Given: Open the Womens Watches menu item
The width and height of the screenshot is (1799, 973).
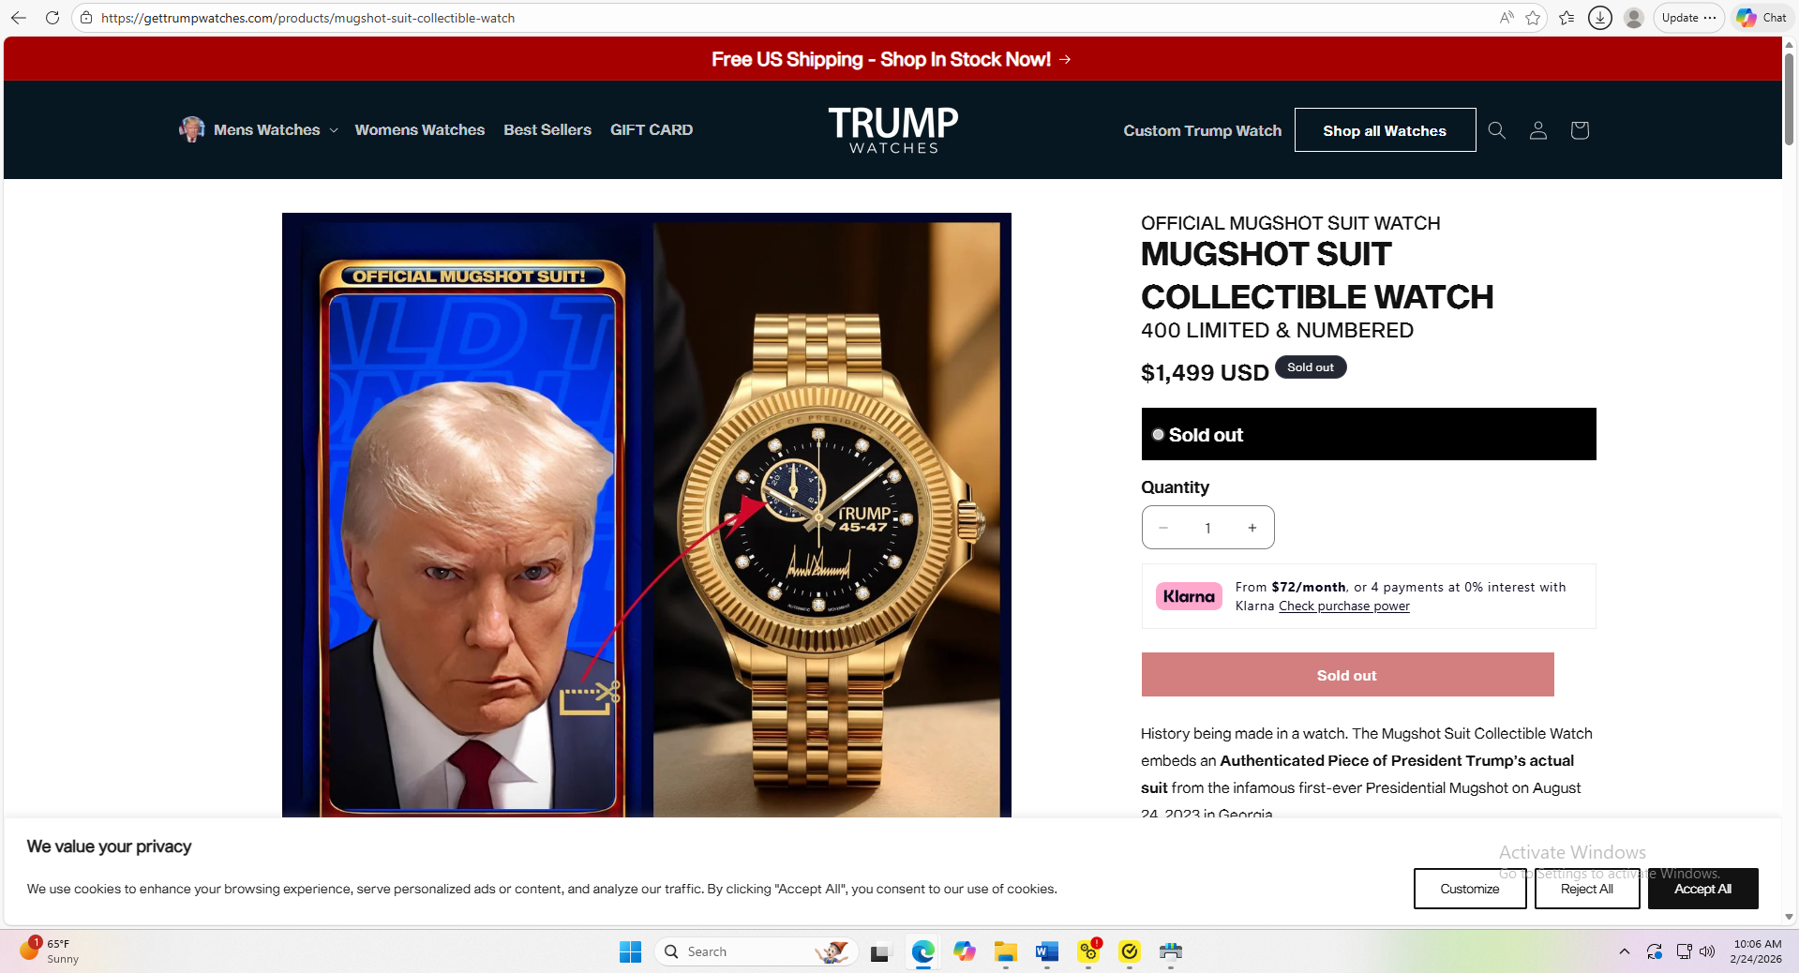Looking at the screenshot, I should [x=419, y=130].
